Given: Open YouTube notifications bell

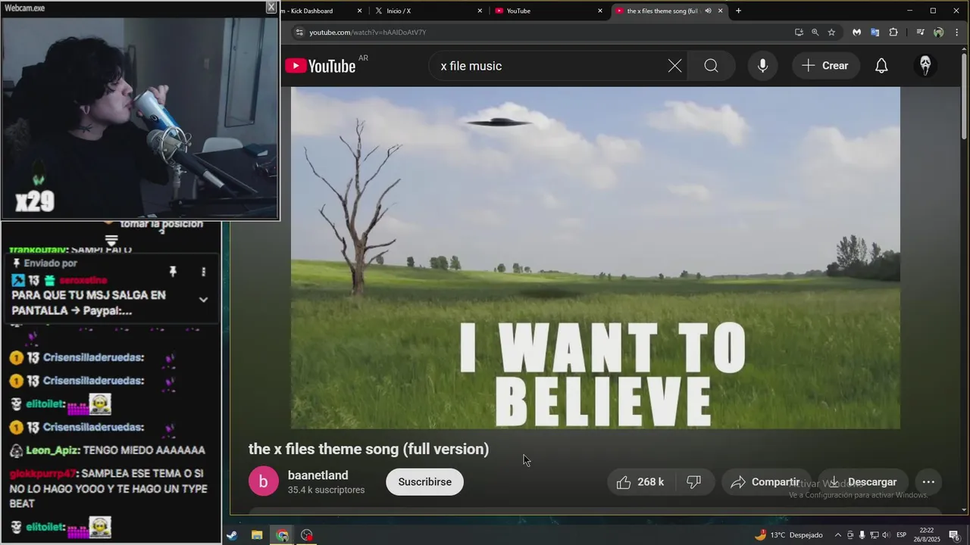Looking at the screenshot, I should (x=881, y=66).
